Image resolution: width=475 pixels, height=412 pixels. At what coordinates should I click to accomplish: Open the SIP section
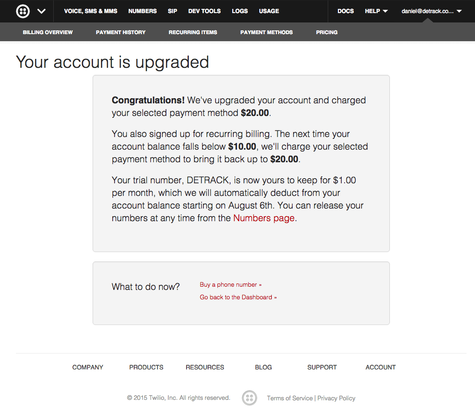[x=173, y=11]
